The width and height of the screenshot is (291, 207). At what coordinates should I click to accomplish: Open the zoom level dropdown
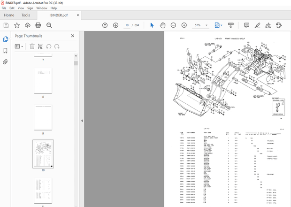[x=207, y=25]
